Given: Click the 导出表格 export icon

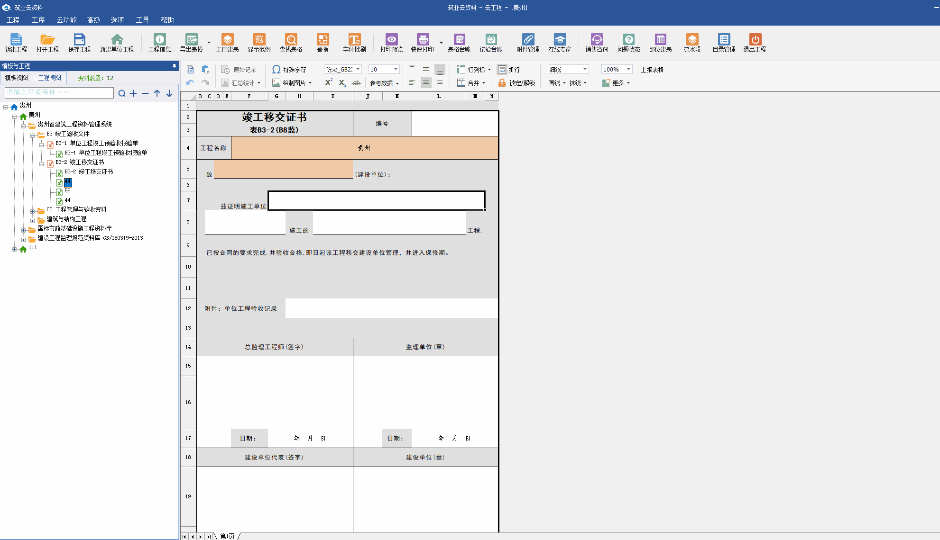Looking at the screenshot, I should pos(191,43).
